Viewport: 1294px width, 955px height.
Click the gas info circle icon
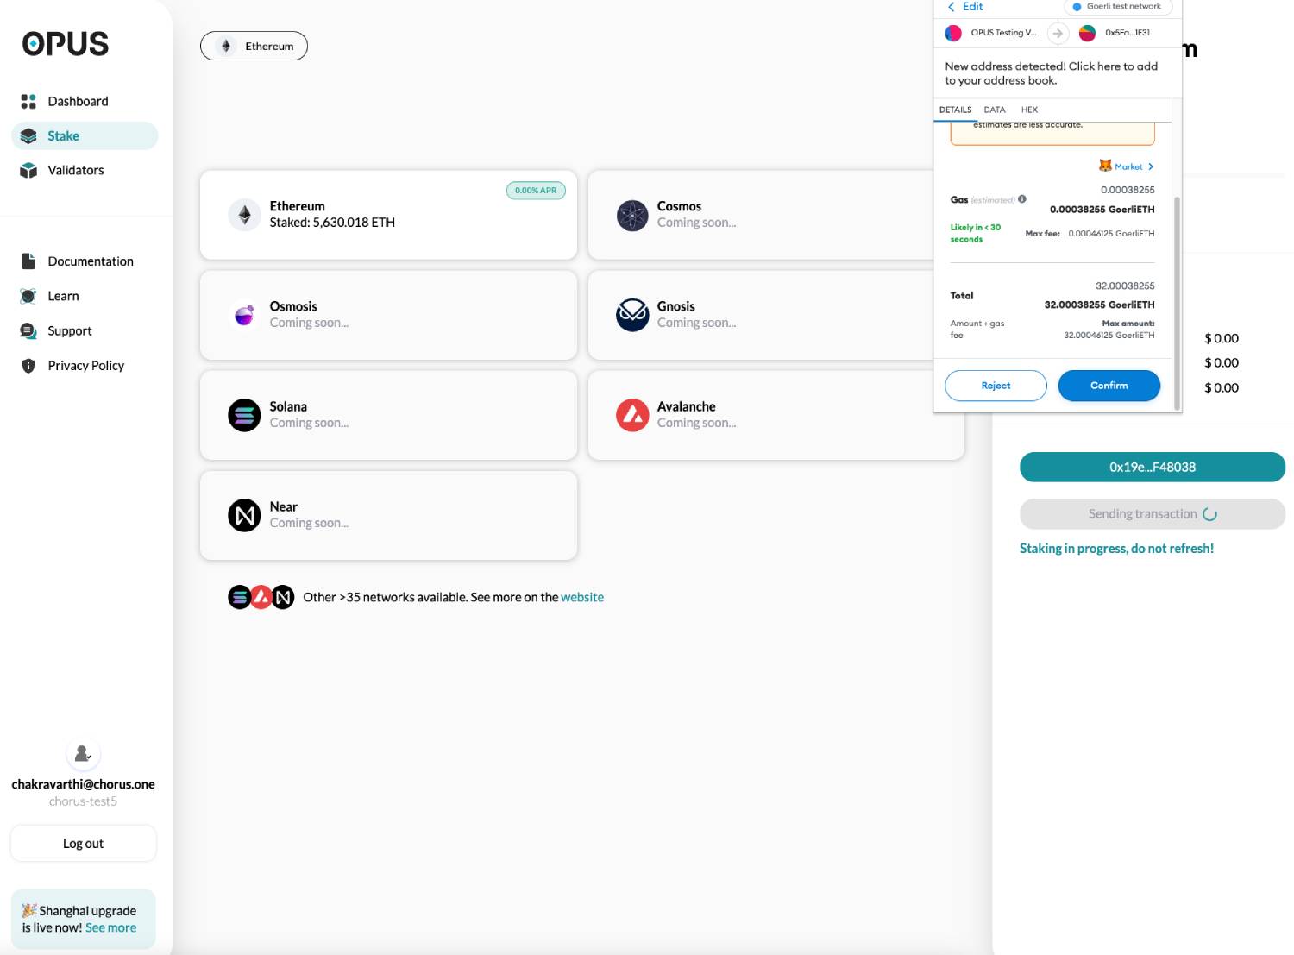pos(1022,199)
